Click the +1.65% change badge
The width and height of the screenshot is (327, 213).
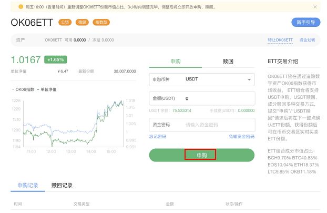tap(56, 59)
